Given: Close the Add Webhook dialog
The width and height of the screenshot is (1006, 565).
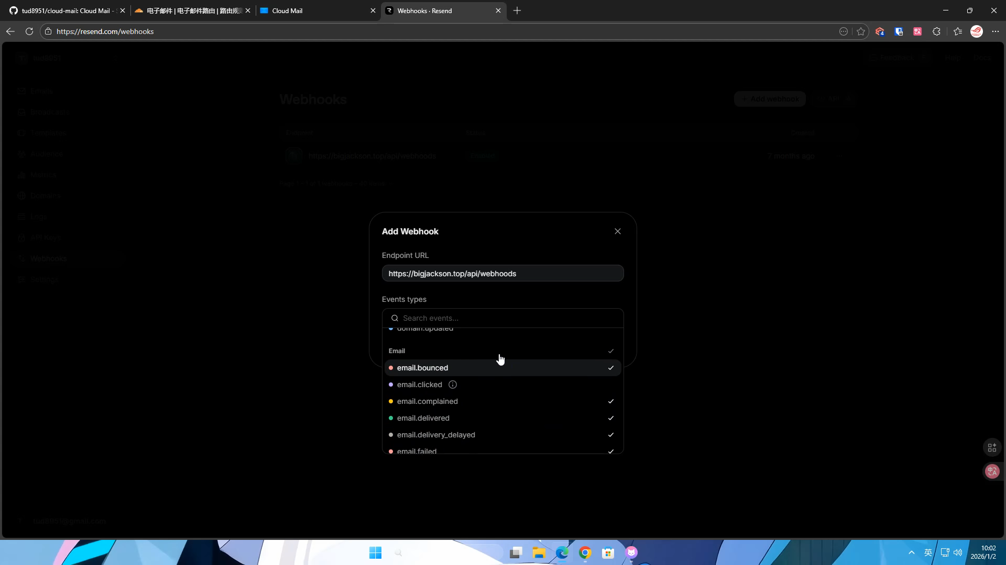Looking at the screenshot, I should (617, 231).
